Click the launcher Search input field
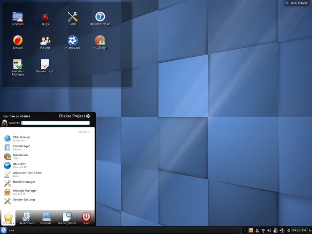The image size is (312, 234). click(x=55, y=123)
